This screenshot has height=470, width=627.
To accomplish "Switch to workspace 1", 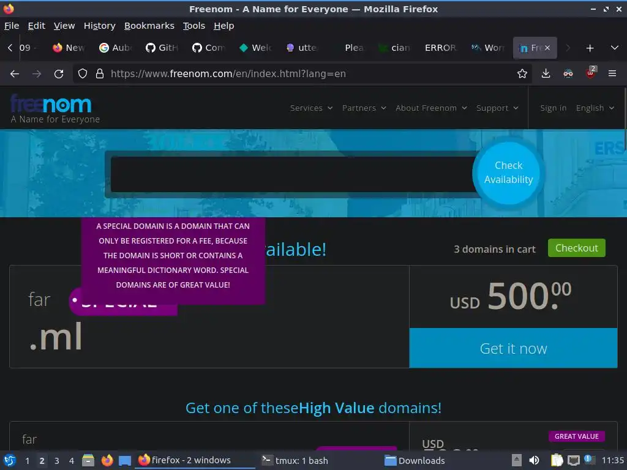I will click(x=27, y=461).
